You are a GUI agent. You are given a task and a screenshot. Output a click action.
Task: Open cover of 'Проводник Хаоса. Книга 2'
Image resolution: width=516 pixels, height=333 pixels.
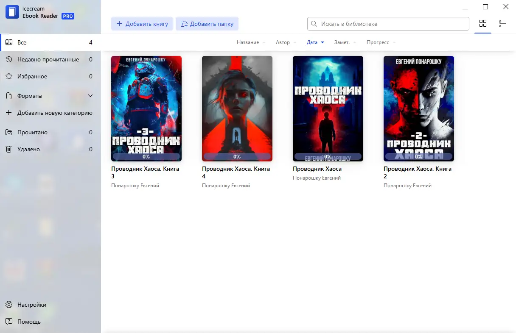(419, 108)
